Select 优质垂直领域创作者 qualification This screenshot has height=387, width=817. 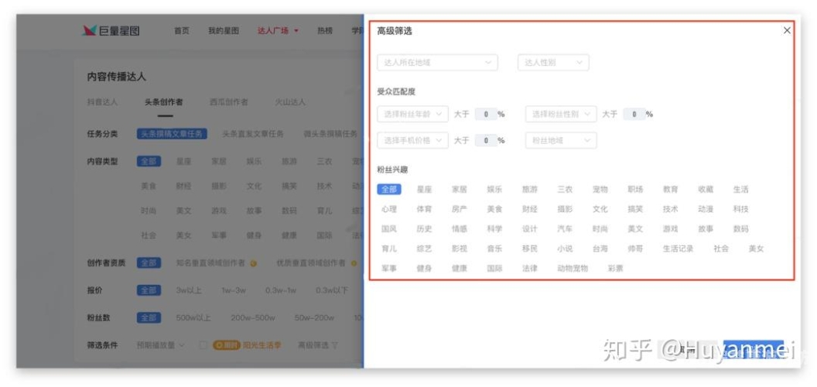point(311,263)
